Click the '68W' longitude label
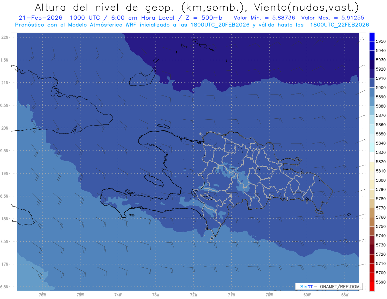This screenshot has height=299, width=387. (x=344, y=295)
